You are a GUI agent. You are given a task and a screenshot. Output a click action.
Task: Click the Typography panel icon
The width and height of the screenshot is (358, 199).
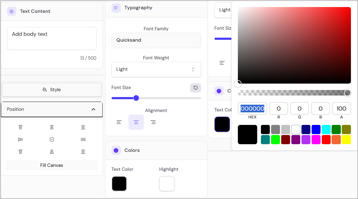click(116, 8)
